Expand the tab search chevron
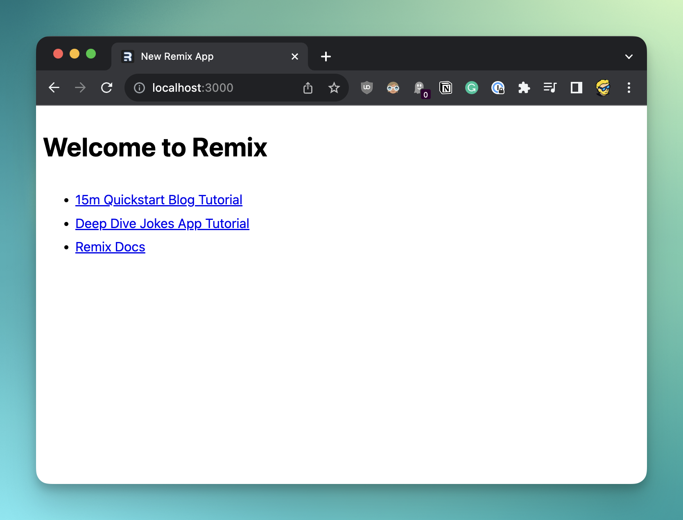Image resolution: width=683 pixels, height=520 pixels. (x=629, y=57)
